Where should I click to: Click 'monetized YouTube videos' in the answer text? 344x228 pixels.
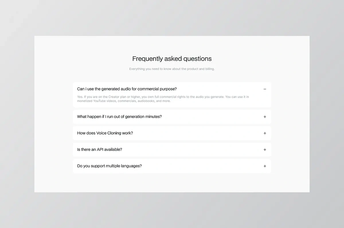tap(97, 101)
